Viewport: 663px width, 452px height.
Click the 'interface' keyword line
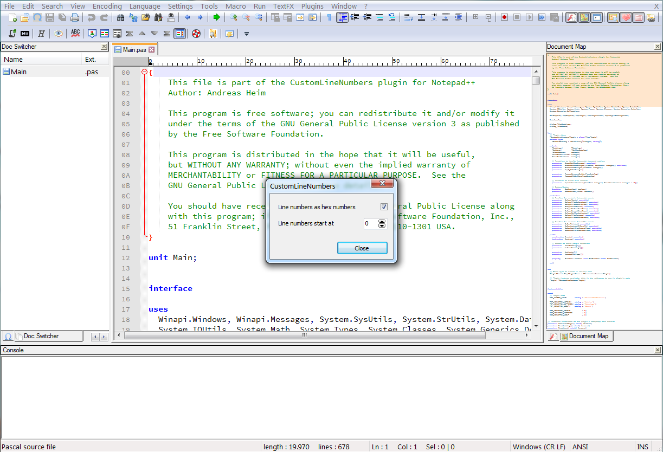click(x=171, y=288)
